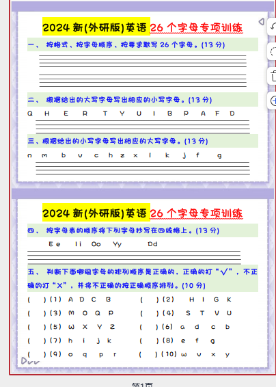The image size is (276, 387).
Task: Click letter n starting section 三 row
Action: click(x=29, y=155)
